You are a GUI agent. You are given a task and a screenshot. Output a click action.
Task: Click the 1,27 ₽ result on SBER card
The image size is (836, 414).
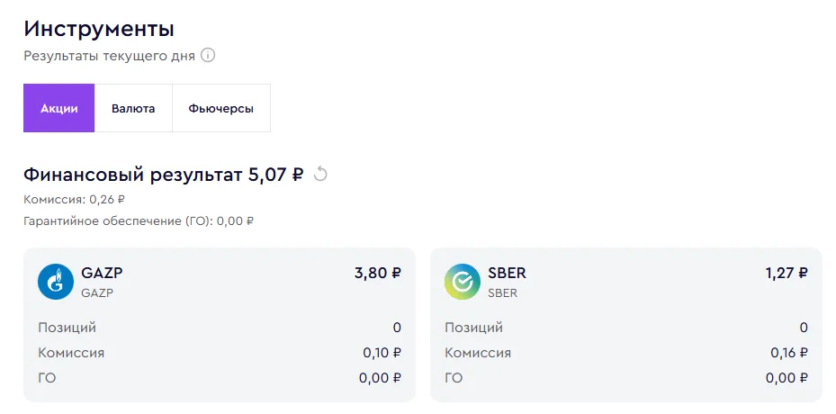pyautogui.click(x=787, y=274)
